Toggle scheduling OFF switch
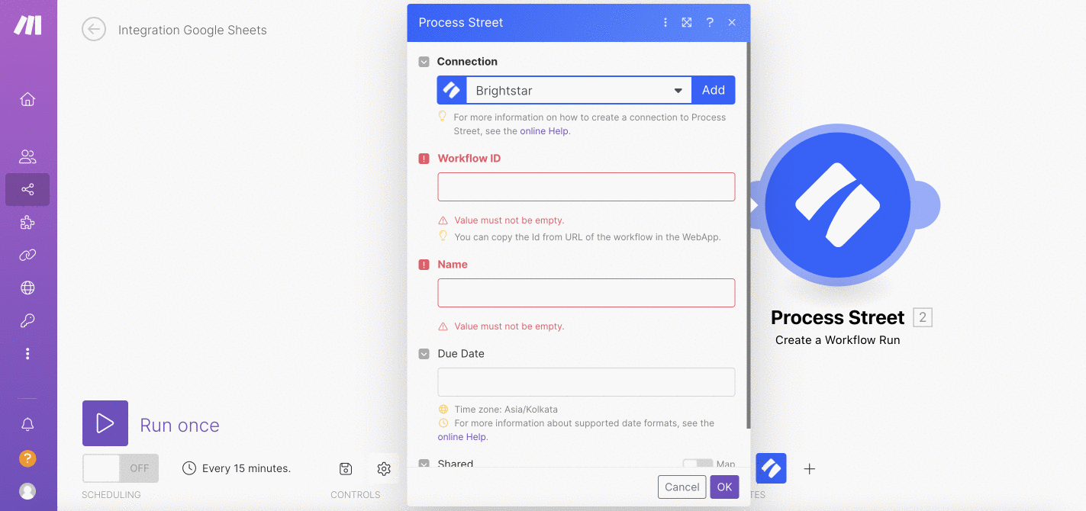 [x=121, y=468]
